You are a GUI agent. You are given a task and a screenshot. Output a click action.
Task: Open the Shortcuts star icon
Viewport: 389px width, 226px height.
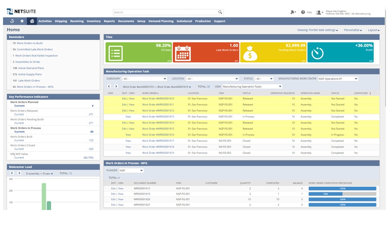(x=22, y=21)
